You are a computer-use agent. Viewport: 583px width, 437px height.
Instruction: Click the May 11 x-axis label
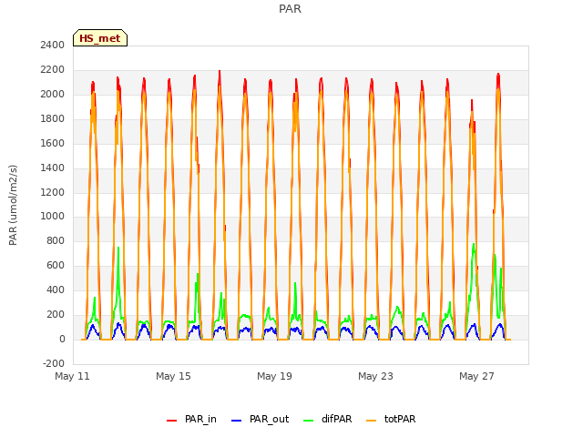point(73,376)
